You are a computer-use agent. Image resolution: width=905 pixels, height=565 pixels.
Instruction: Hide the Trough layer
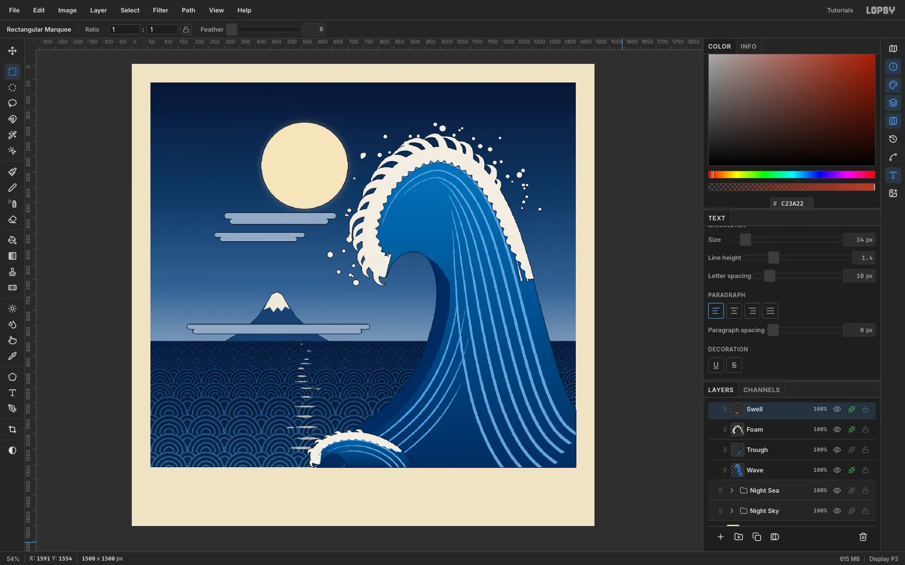pos(837,450)
